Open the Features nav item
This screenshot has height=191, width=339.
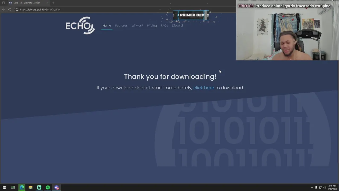coord(121,25)
